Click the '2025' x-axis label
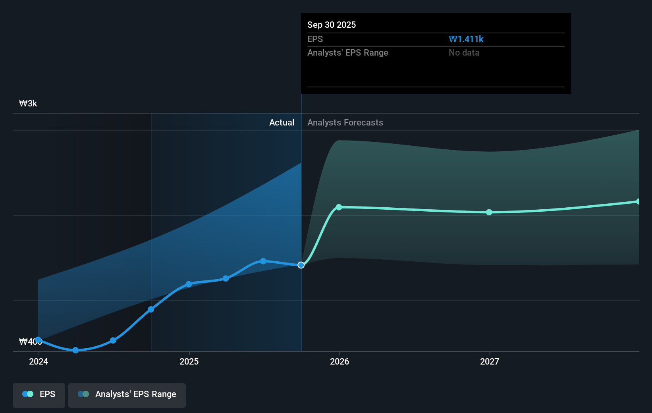 (189, 361)
